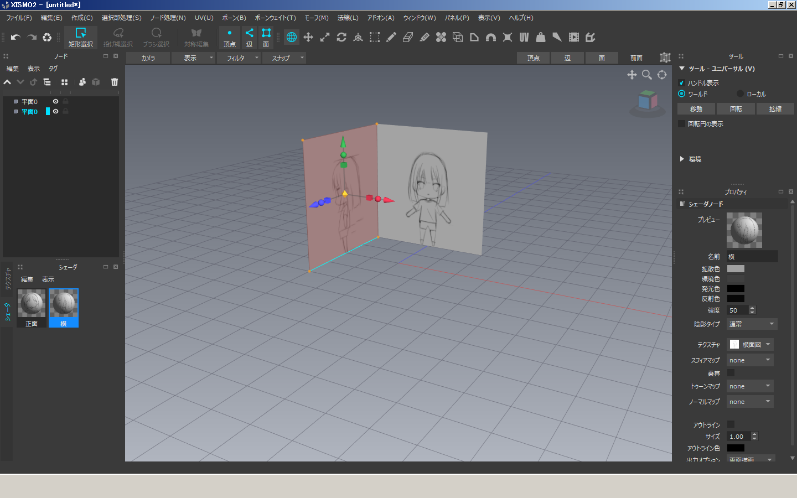Open the UV(U) menu
797x498 pixels.
click(x=204, y=18)
